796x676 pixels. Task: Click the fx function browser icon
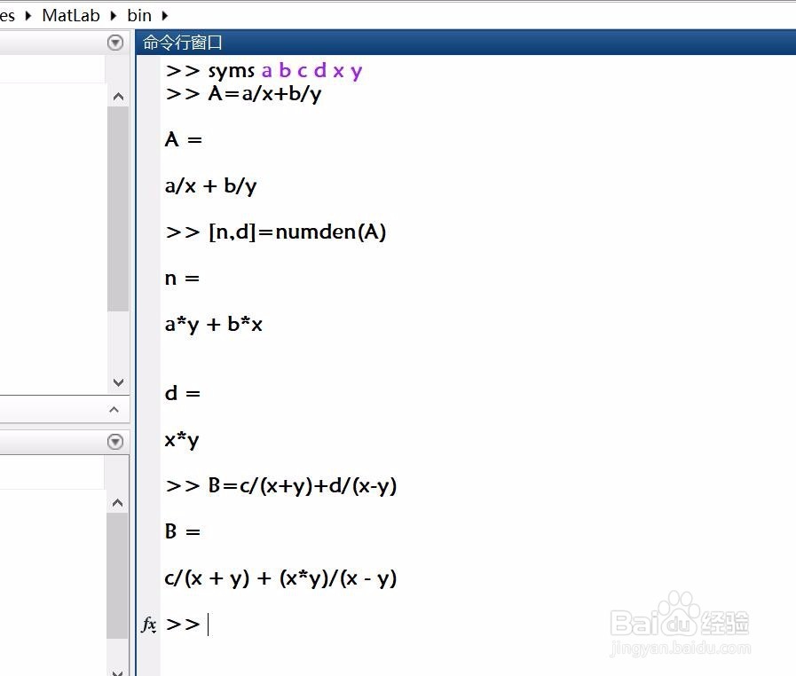pos(149,625)
